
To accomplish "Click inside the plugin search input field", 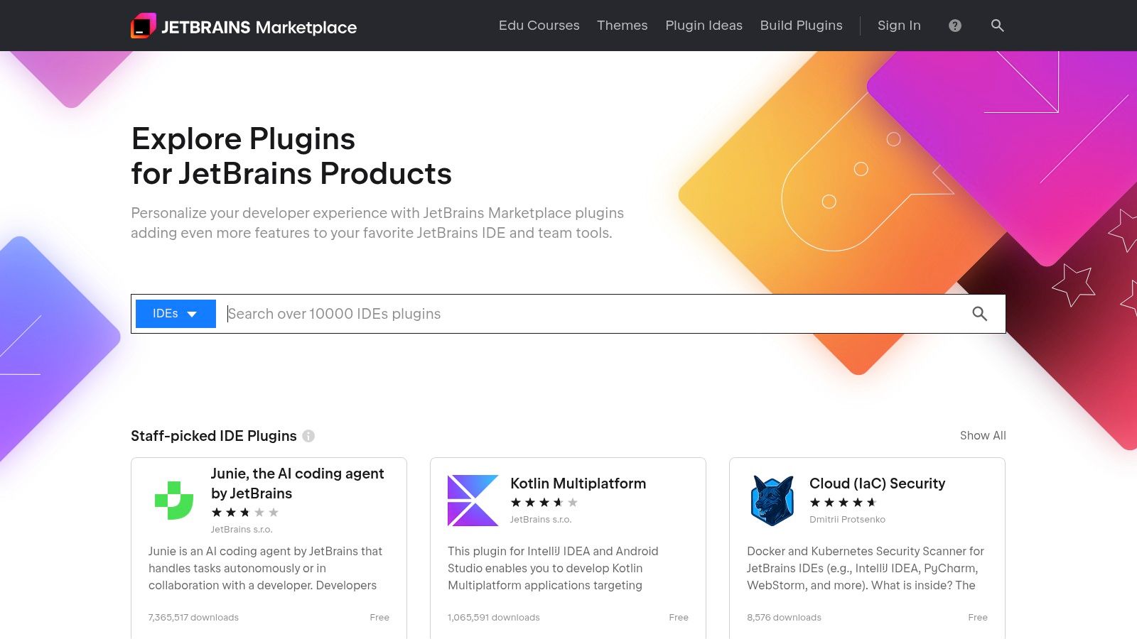I will [497, 313].
